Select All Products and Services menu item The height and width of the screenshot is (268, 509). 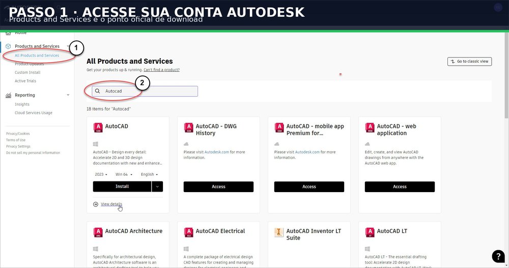(x=37, y=56)
